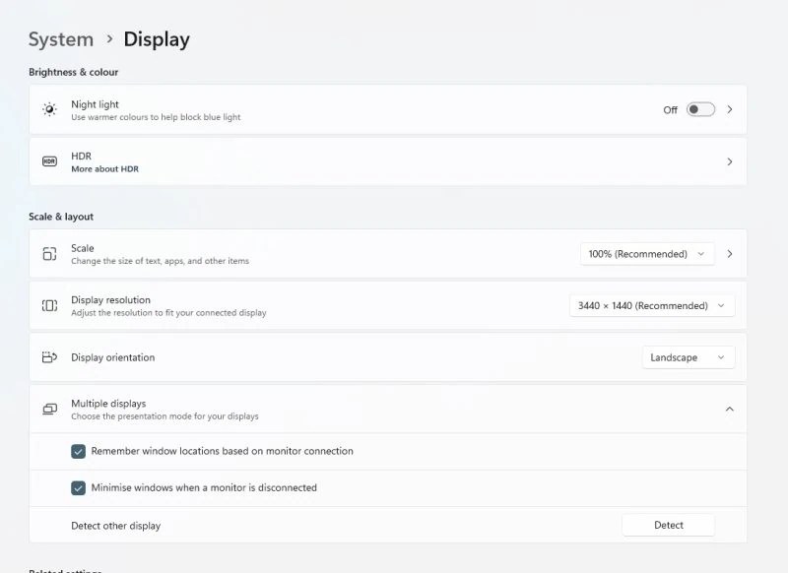Open the Scale percentage dropdown
This screenshot has height=573, width=788.
[x=646, y=253]
